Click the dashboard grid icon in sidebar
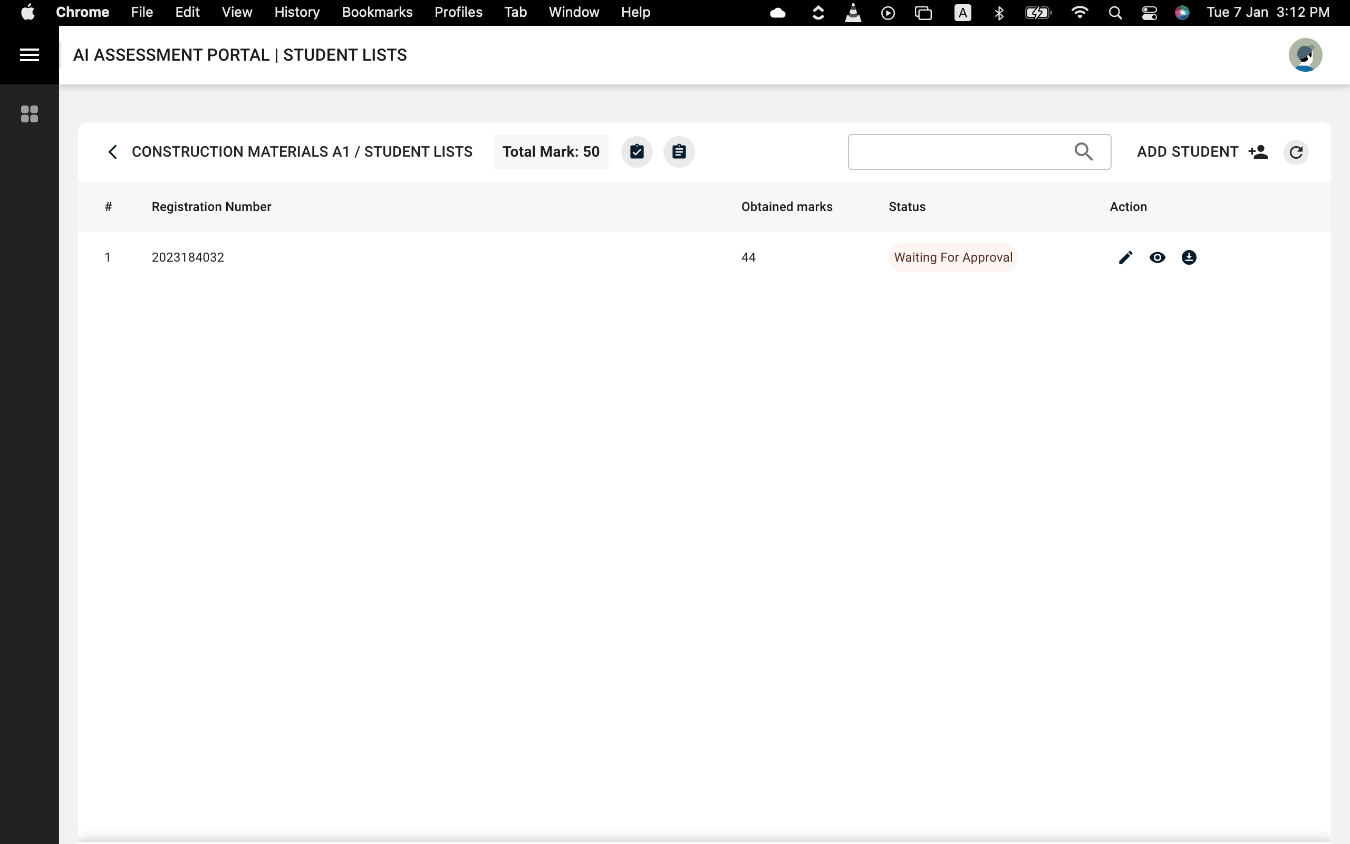This screenshot has height=844, width=1350. [29, 114]
